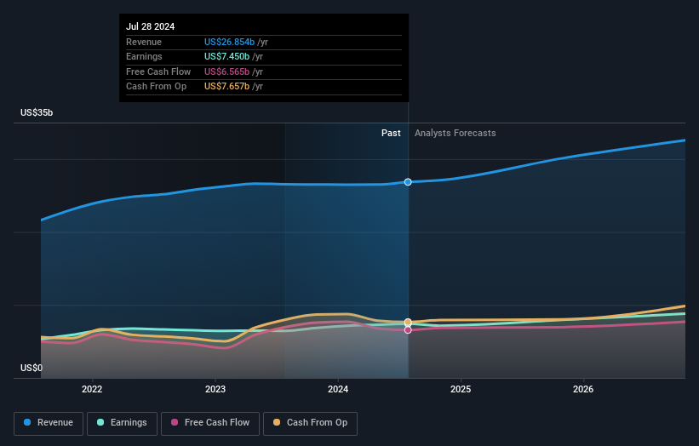The width and height of the screenshot is (699, 446).
Task: Click the US$7.450b earnings value
Action: [x=227, y=56]
